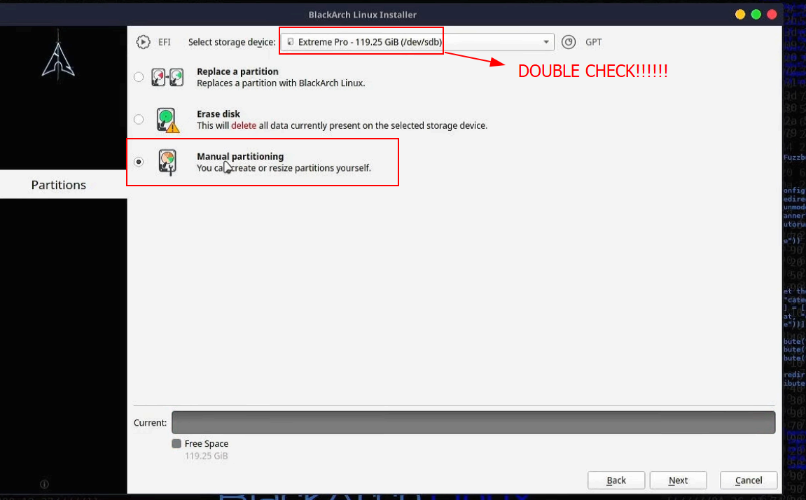
Task: Click the GPT partition table icon
Action: click(x=569, y=41)
